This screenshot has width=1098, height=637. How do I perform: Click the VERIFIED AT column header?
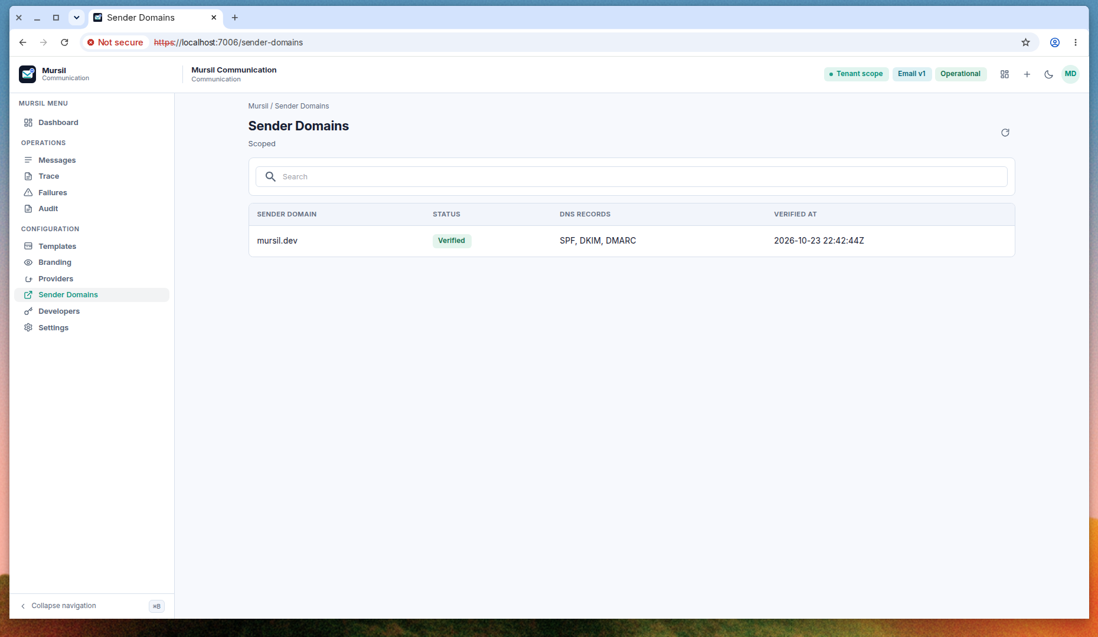tap(796, 215)
